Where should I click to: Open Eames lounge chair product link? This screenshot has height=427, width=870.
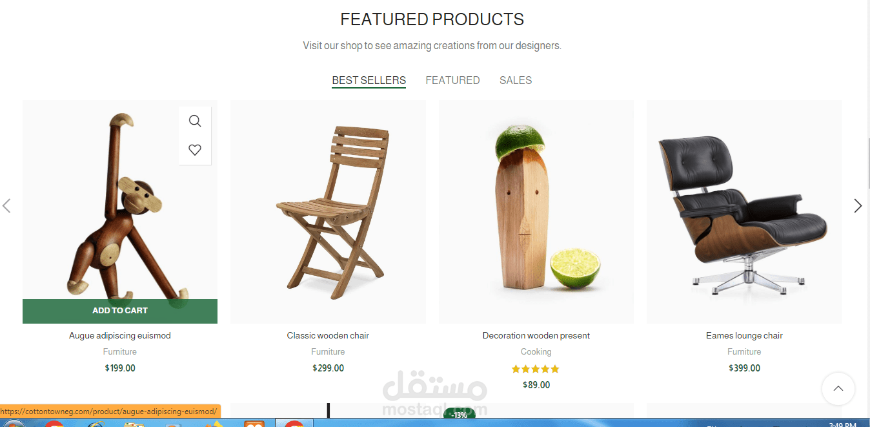point(744,335)
